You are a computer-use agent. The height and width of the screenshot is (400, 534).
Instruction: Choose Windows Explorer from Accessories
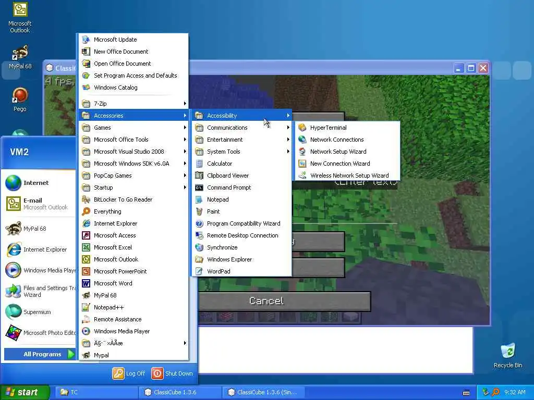(242, 259)
